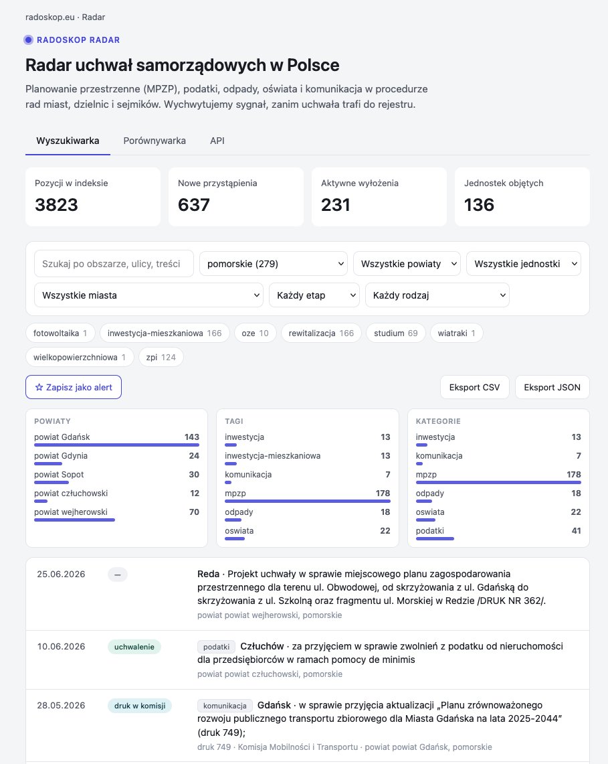
Task: Select 'mpzp' in the Kategorie panel
Action: point(498,477)
